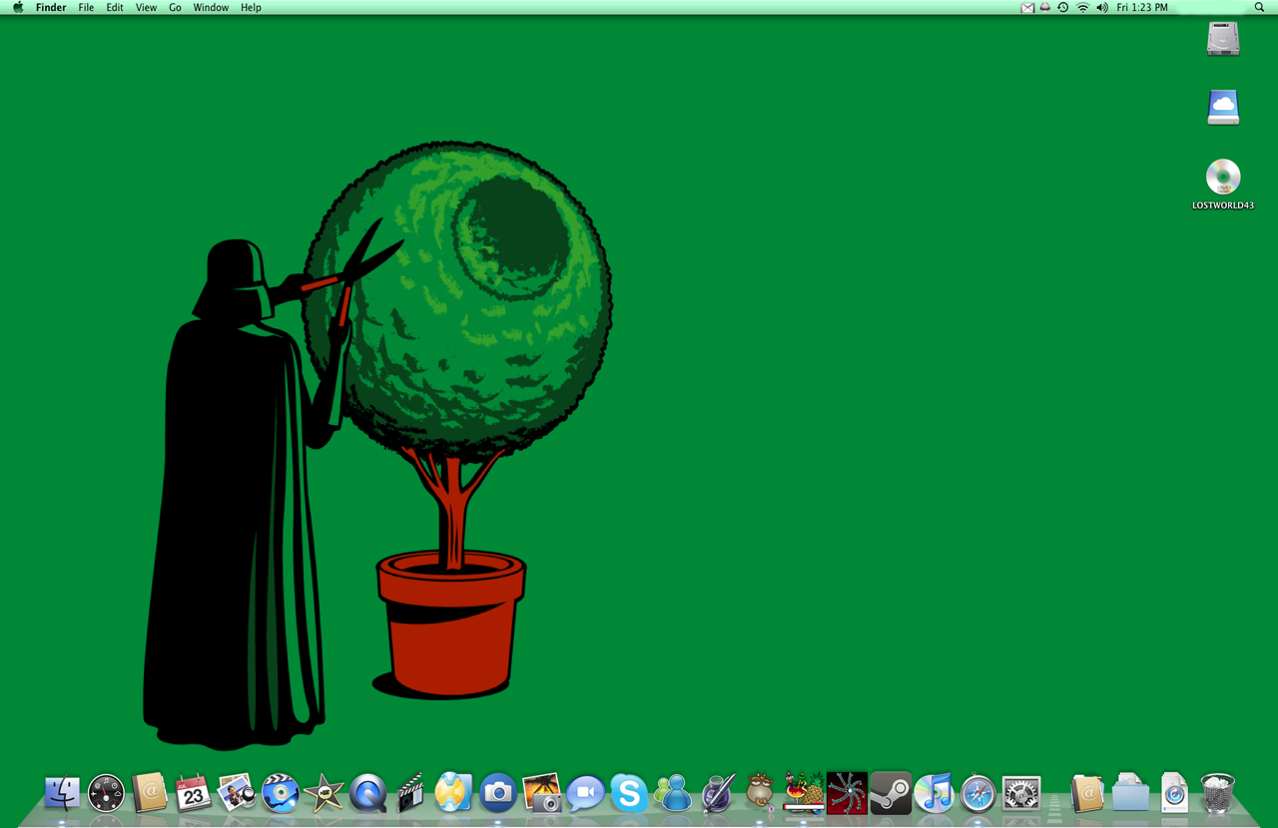This screenshot has width=1278, height=828.
Task: Open MSN Messenger buddies icon
Action: 673,793
